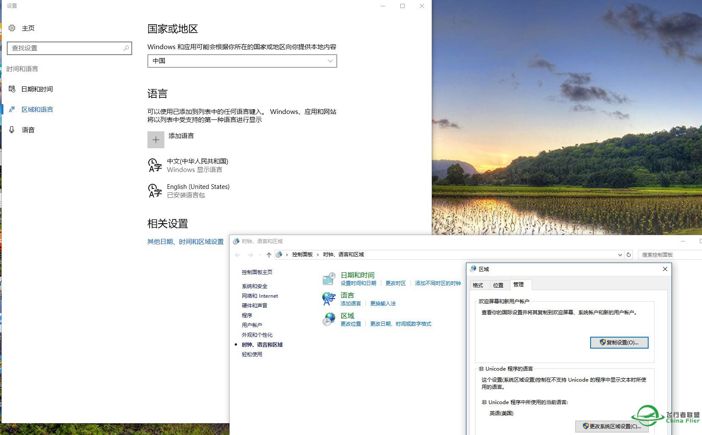702x435 pixels.
Task: Open 其他日期、时间和区域设置 link
Action: coord(185,242)
